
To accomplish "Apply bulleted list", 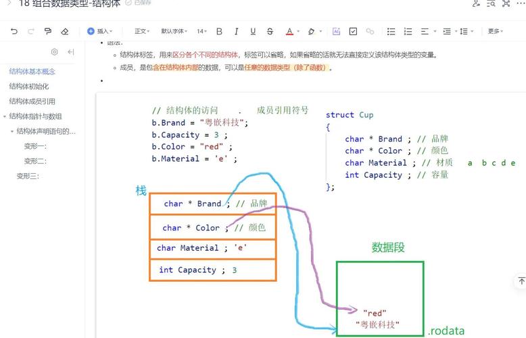I will pos(391,31).
